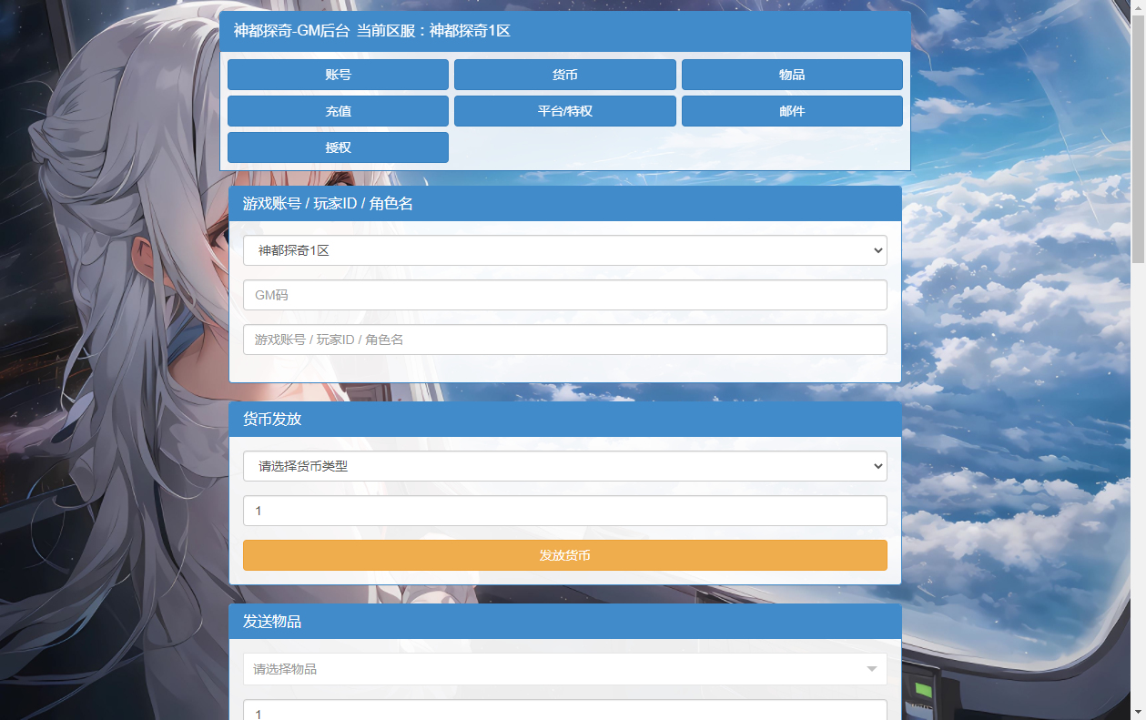1146x720 pixels.
Task: Click the scrollbar up arrow
Action: click(1138, 7)
